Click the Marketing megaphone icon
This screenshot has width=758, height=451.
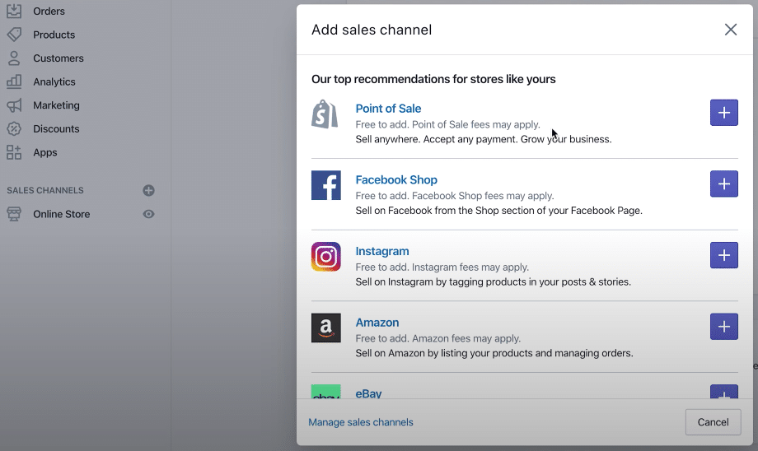[14, 105]
